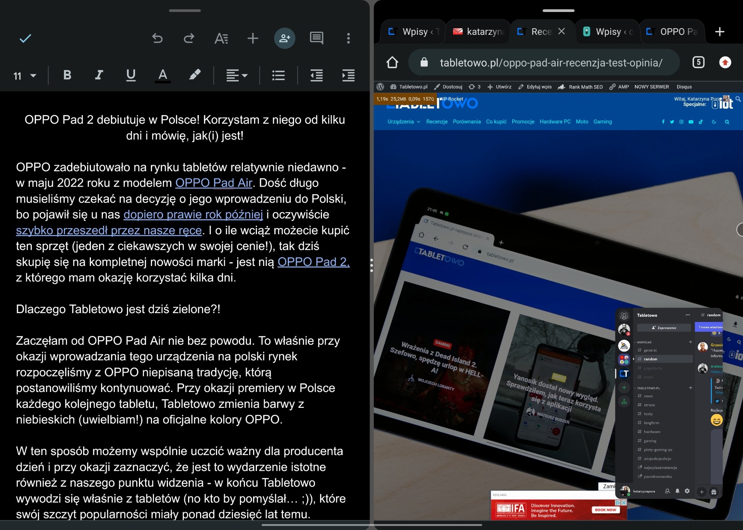
Task: Open Tabletowo Instagram icon
Action: 681,122
